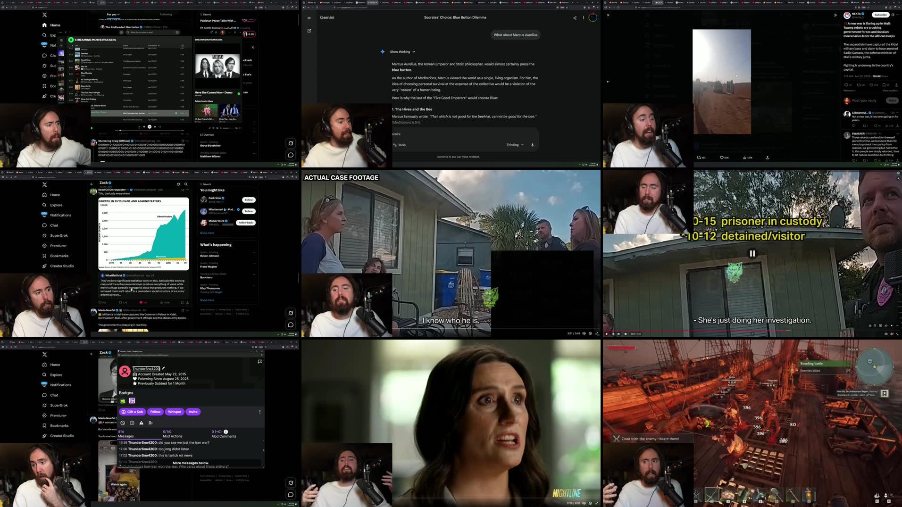This screenshot has width=902, height=507.
Task: Start a new chat in Gemini
Action: (309, 31)
